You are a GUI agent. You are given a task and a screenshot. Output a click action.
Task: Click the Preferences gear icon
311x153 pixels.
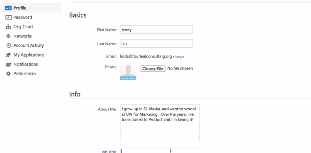point(8,74)
